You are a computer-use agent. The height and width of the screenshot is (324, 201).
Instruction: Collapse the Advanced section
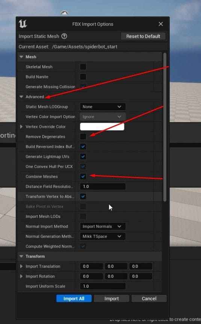point(21,97)
